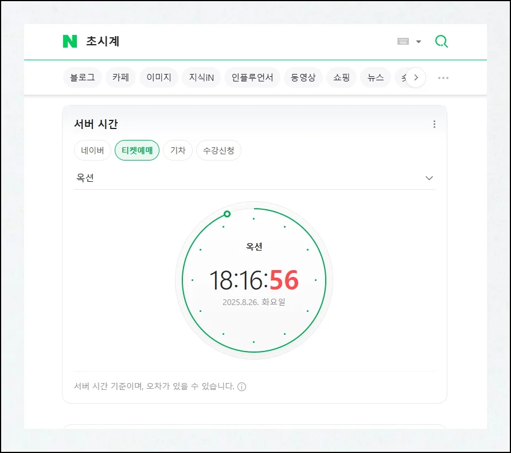Image resolution: width=511 pixels, height=453 pixels.
Task: Click the green seconds indicator on clock ring
Action: tap(227, 214)
